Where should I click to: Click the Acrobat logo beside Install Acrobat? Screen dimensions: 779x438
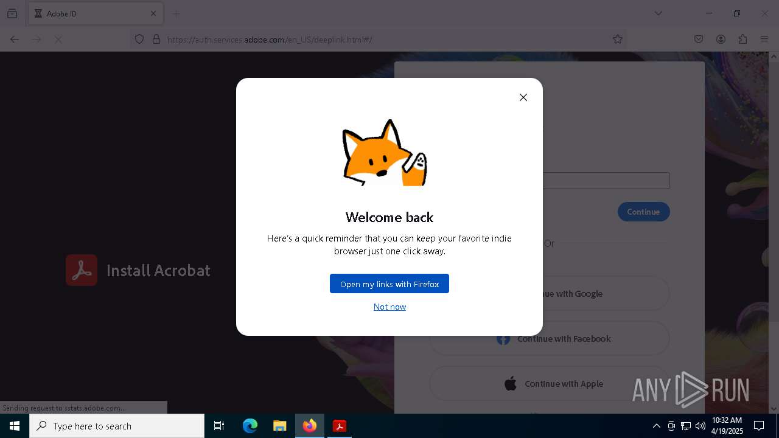click(82, 270)
